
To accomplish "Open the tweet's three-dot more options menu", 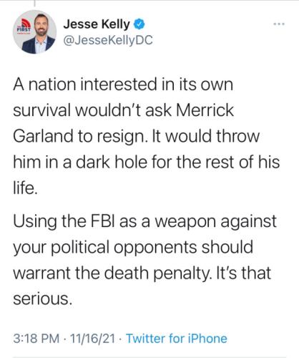I will pyautogui.click(x=279, y=24).
